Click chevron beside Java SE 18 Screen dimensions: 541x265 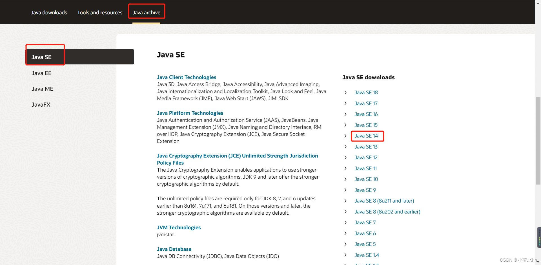tap(345, 92)
